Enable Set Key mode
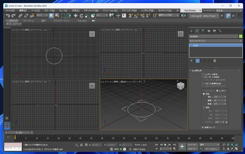Image resolution: width=245 pixels, height=154 pixels. point(192,149)
